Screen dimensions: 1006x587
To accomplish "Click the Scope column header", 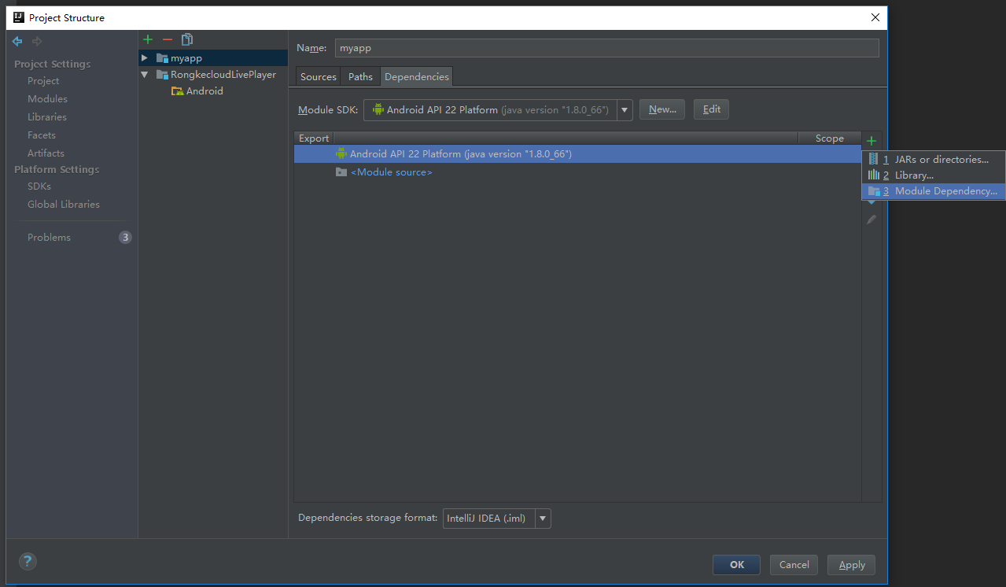I will point(829,138).
